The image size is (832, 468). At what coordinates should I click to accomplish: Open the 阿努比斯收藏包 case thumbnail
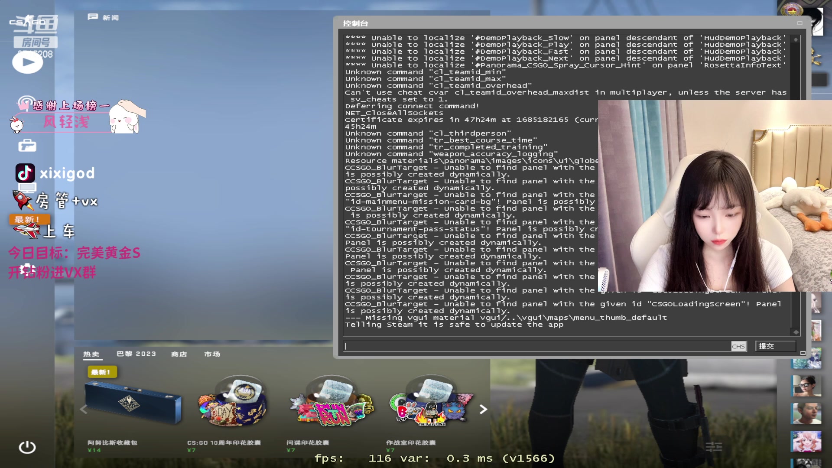(133, 403)
